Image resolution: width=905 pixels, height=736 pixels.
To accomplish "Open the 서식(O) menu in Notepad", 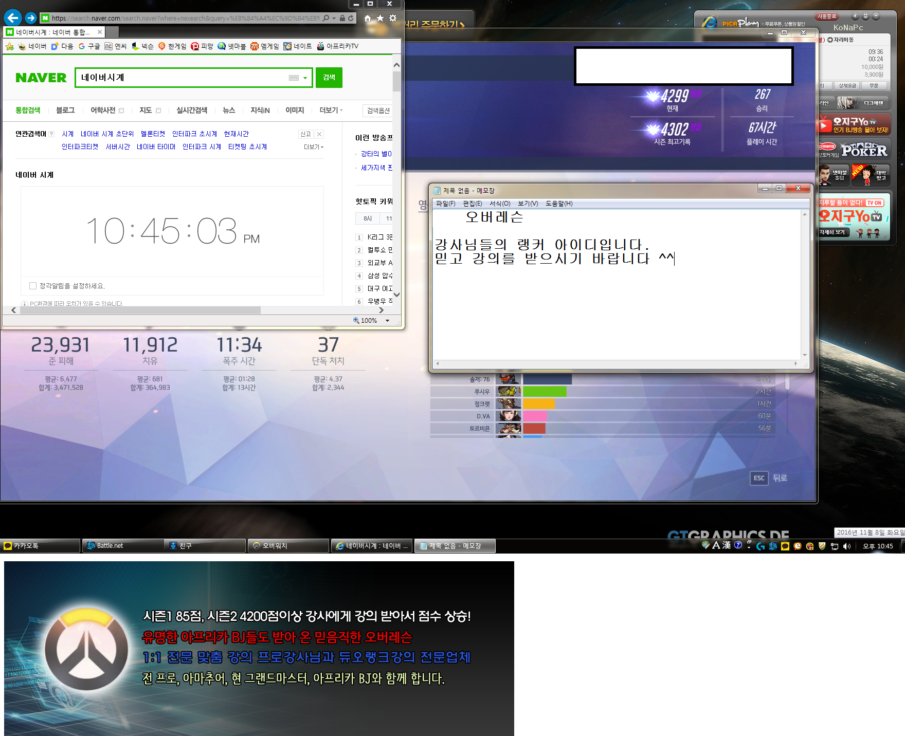I will click(x=499, y=204).
